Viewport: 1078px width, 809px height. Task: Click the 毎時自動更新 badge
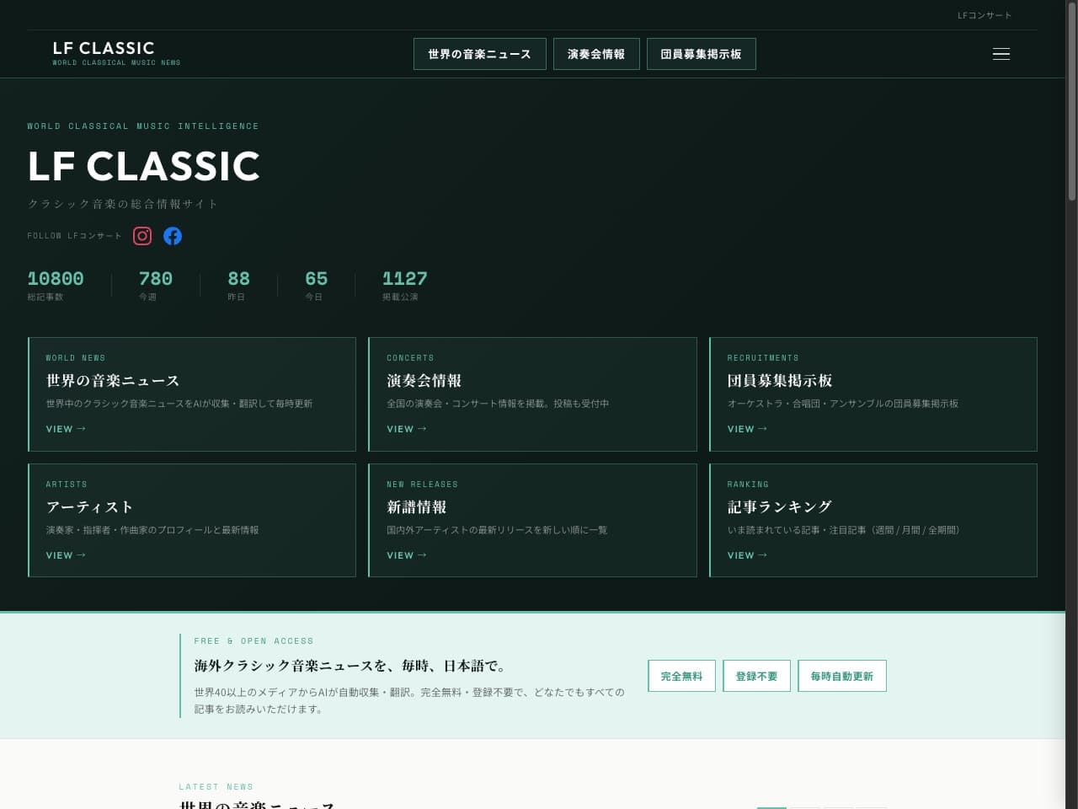[842, 676]
